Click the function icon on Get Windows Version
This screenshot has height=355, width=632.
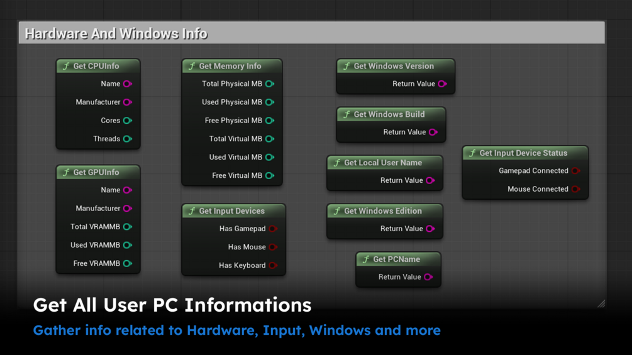tap(347, 66)
